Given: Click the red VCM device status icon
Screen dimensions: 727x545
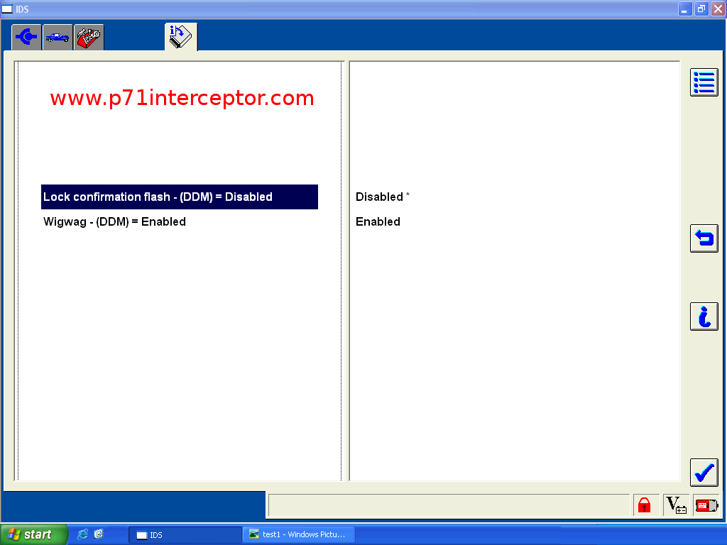Looking at the screenshot, I should point(706,505).
